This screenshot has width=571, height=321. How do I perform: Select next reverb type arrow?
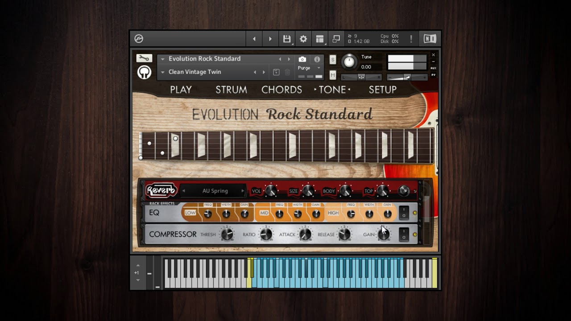243,191
